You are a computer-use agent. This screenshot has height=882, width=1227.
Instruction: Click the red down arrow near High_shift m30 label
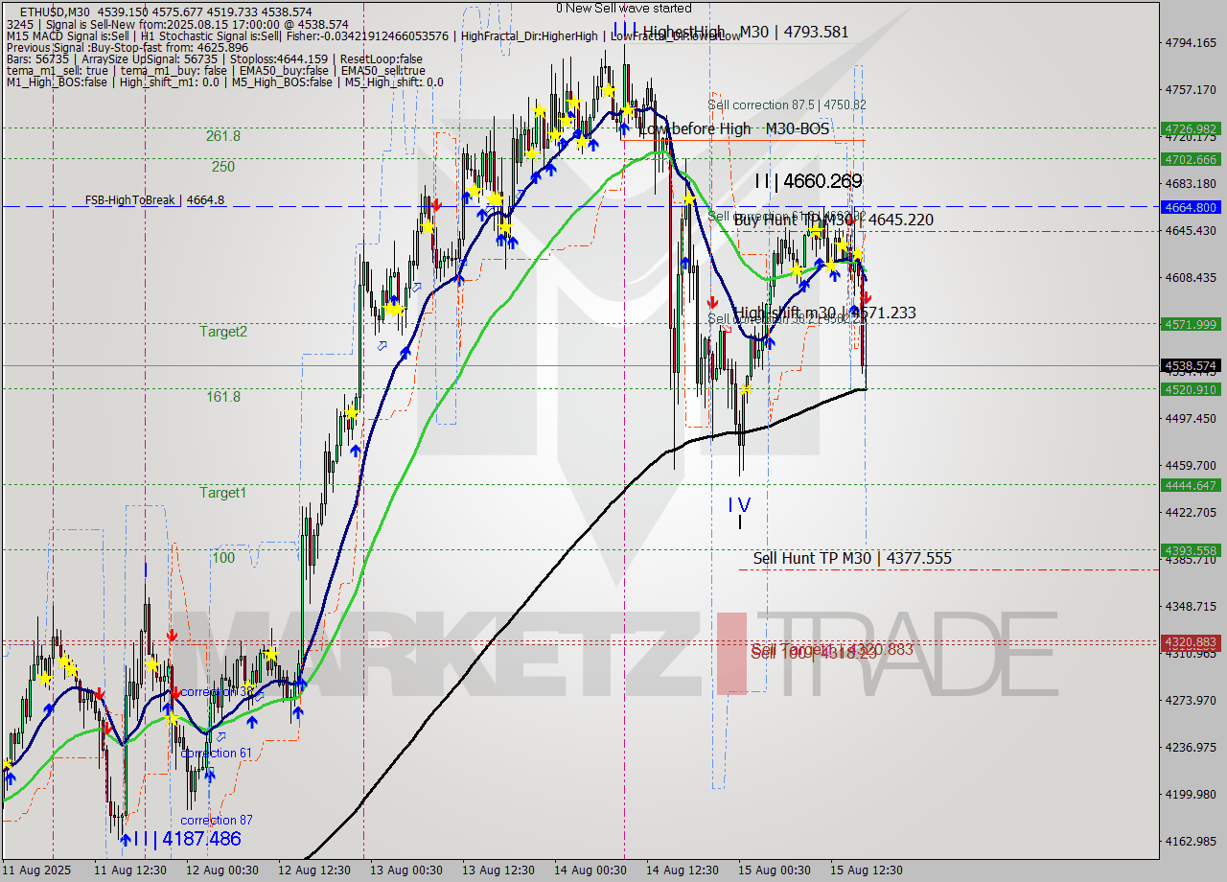[710, 301]
